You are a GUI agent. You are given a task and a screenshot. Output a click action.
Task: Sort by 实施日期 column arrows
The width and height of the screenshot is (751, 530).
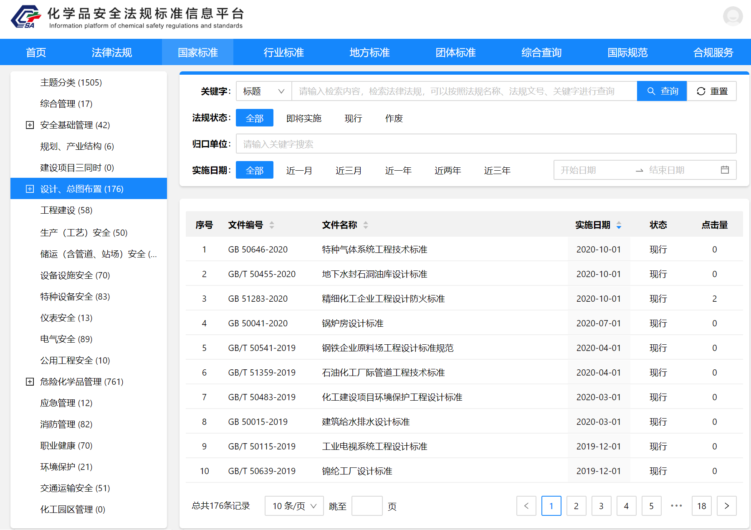coord(619,225)
